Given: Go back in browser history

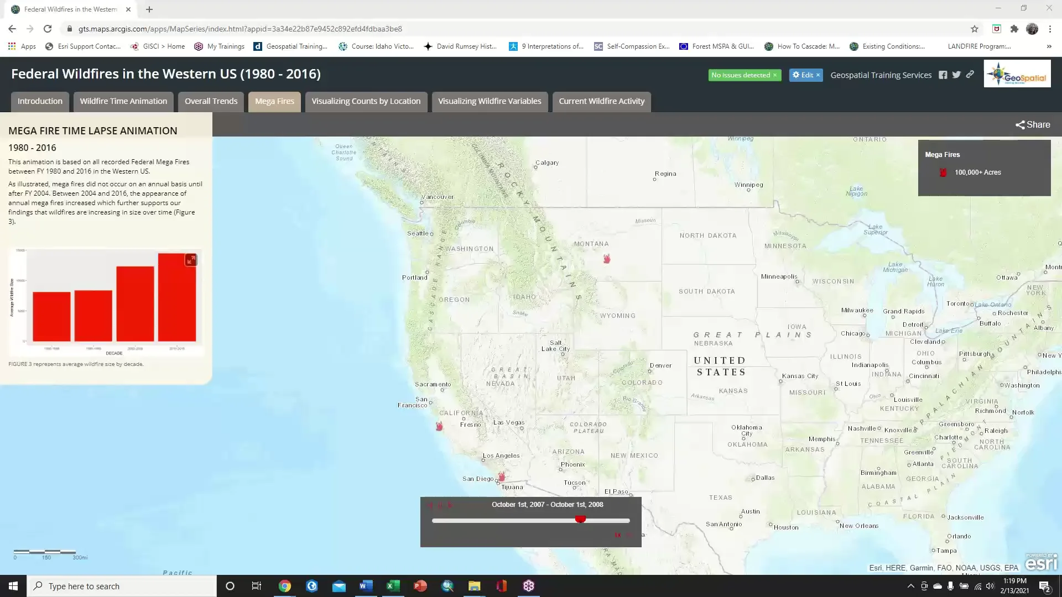Looking at the screenshot, I should coord(12,29).
